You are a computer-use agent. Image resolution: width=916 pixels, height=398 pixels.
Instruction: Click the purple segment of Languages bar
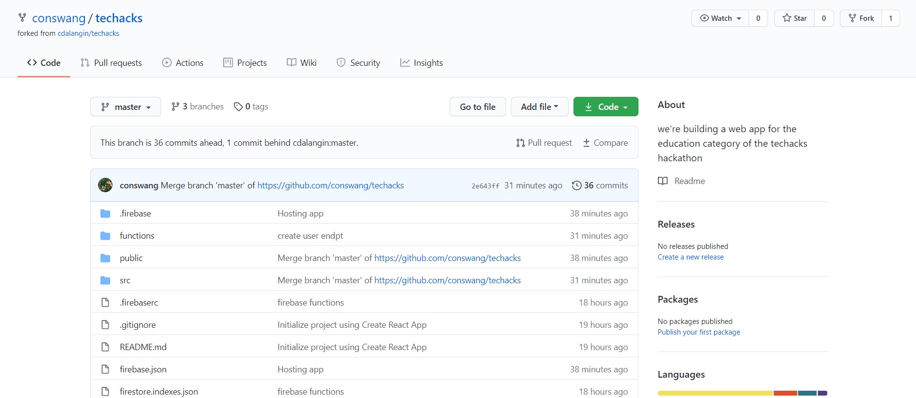[x=822, y=393]
